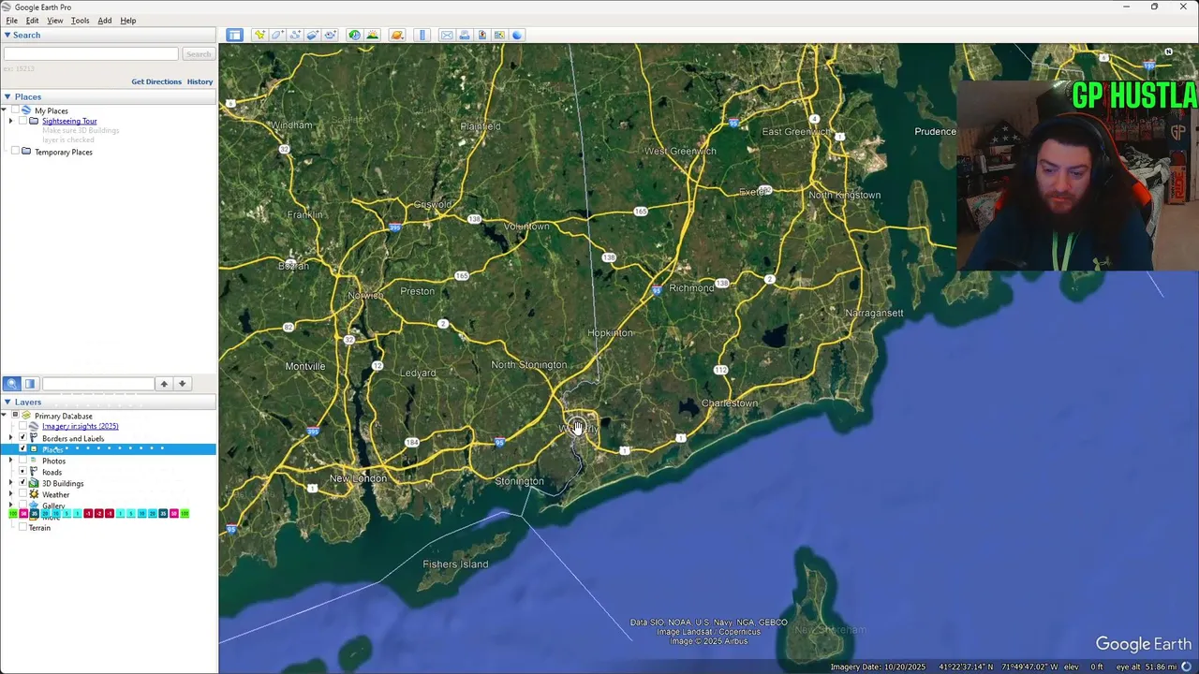1199x674 pixels.
Task: Click the Email toolbar icon
Action: pos(447,35)
